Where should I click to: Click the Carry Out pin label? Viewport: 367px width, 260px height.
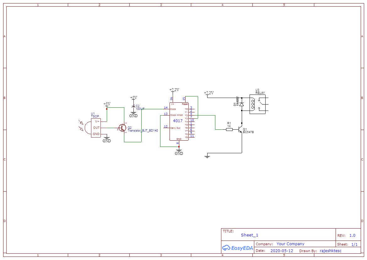pos(175,128)
